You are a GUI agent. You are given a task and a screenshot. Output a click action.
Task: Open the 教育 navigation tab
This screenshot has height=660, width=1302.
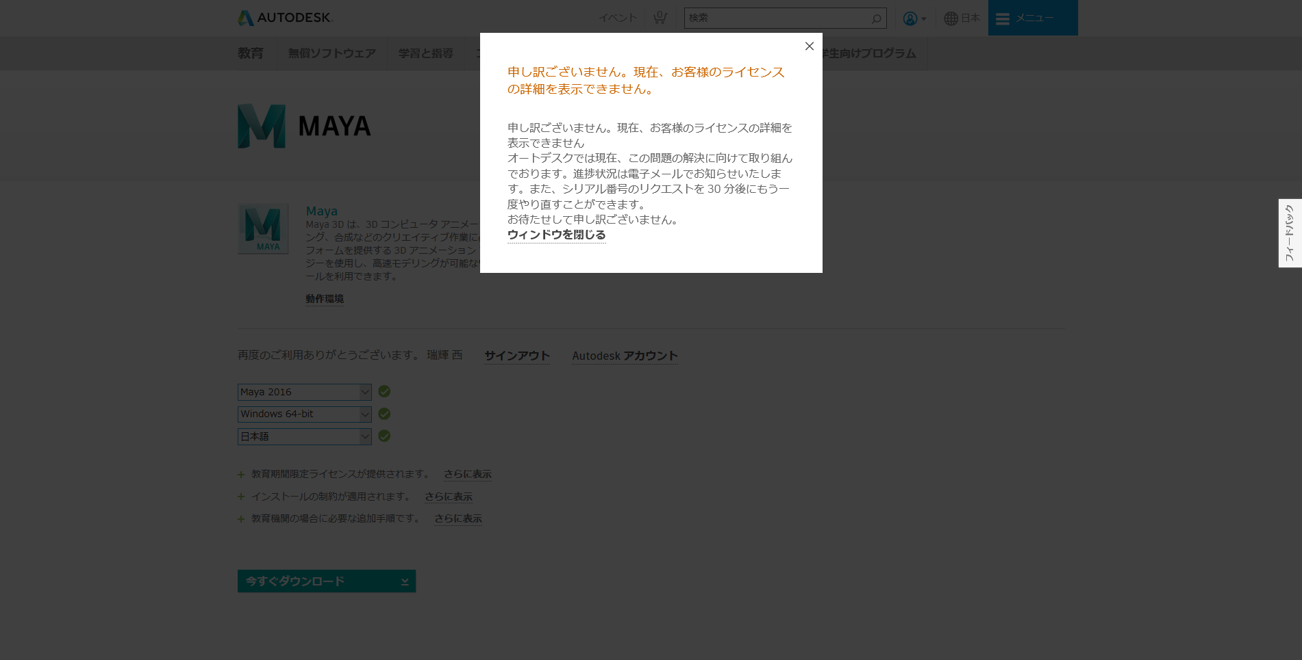point(251,53)
